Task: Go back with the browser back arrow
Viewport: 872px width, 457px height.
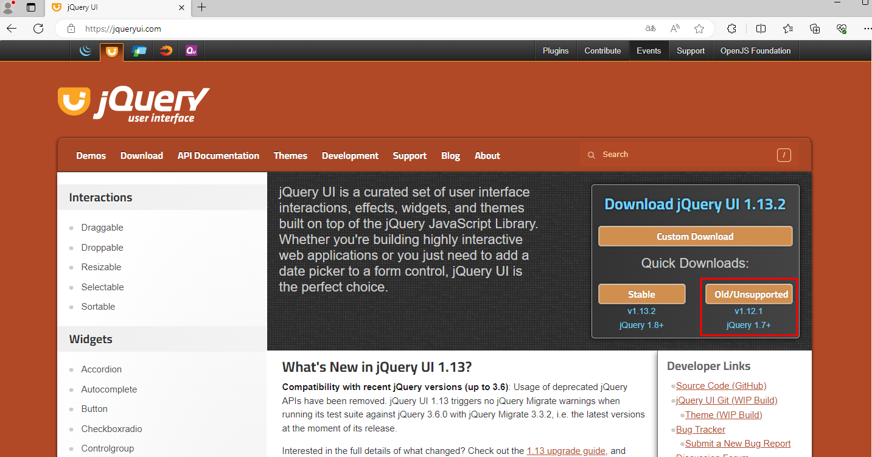Action: click(x=12, y=29)
